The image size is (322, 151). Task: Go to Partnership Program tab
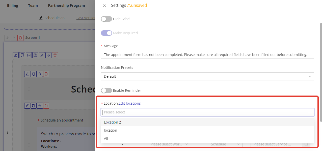(x=66, y=6)
